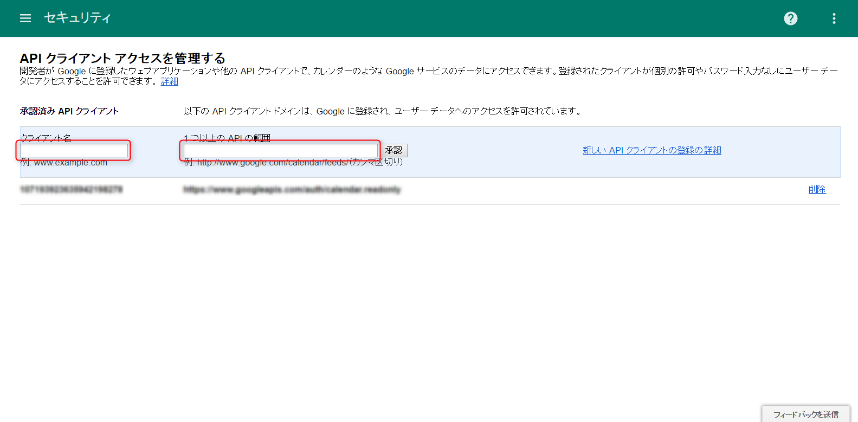Screen dimensions: 858x422
Task: Click the 削除 link for the registered client
Action: [x=817, y=189]
